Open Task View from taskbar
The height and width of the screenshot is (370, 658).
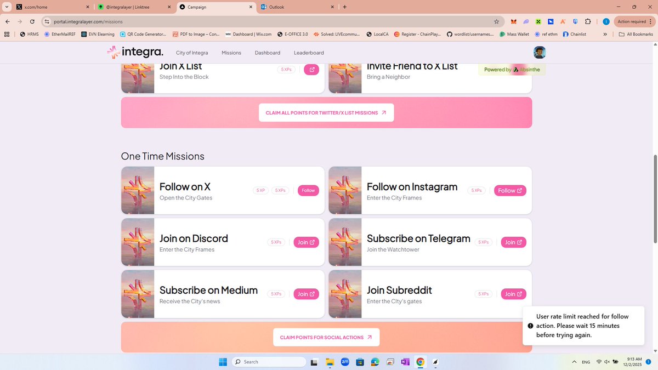[x=314, y=362]
